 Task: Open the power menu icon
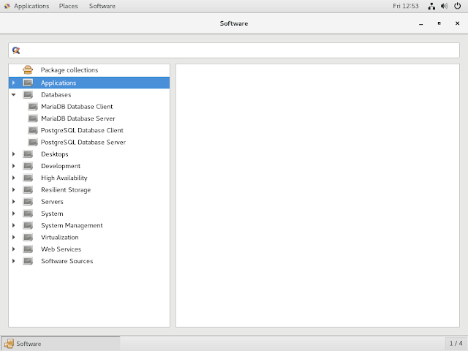point(457,6)
